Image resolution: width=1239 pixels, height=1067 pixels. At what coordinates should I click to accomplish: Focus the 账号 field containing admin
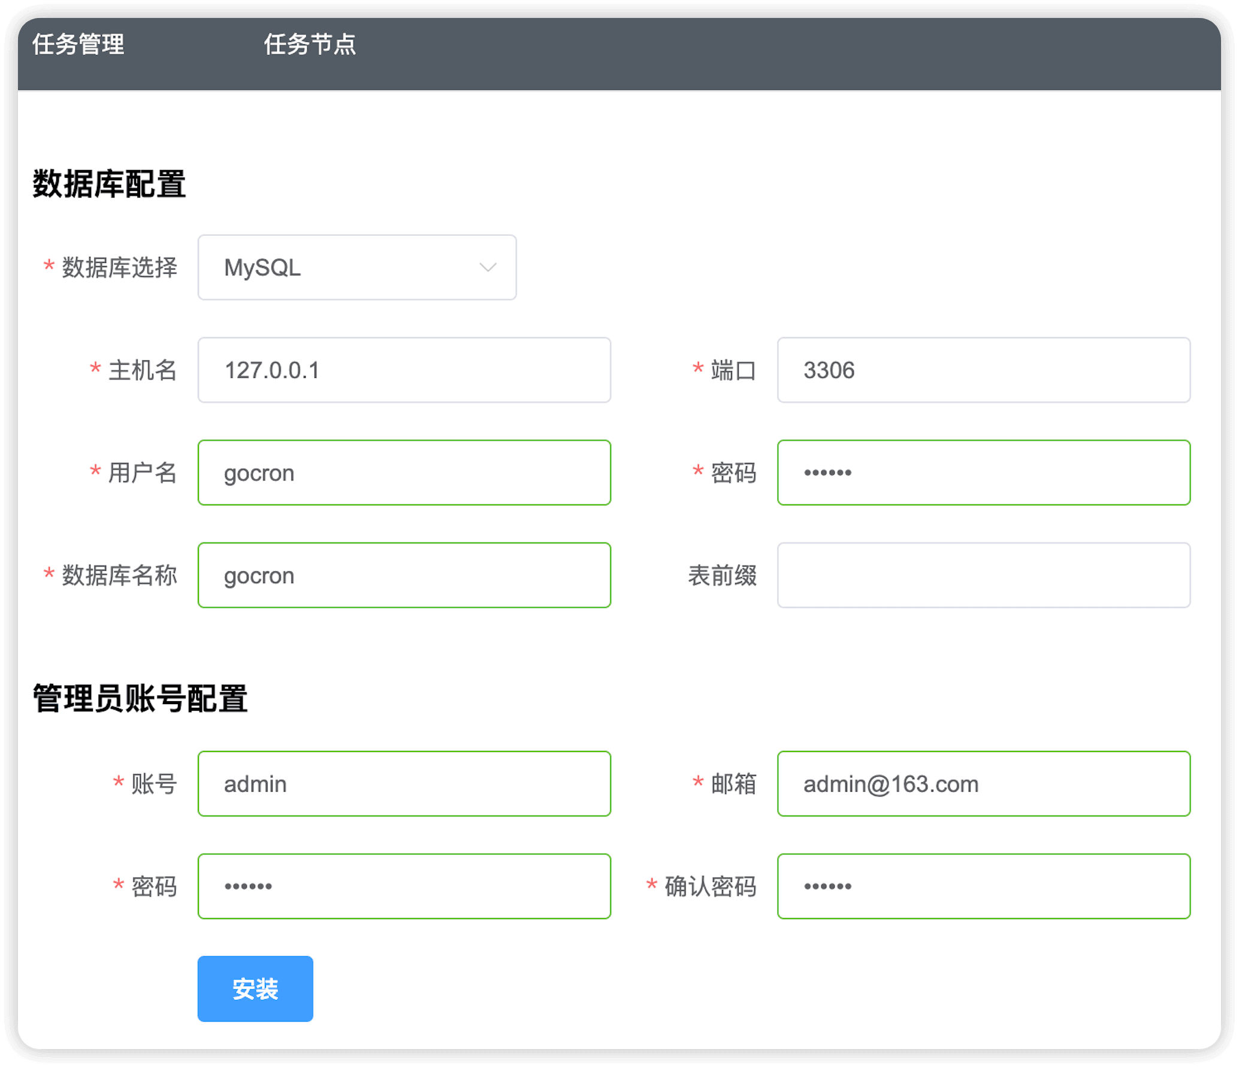click(404, 784)
